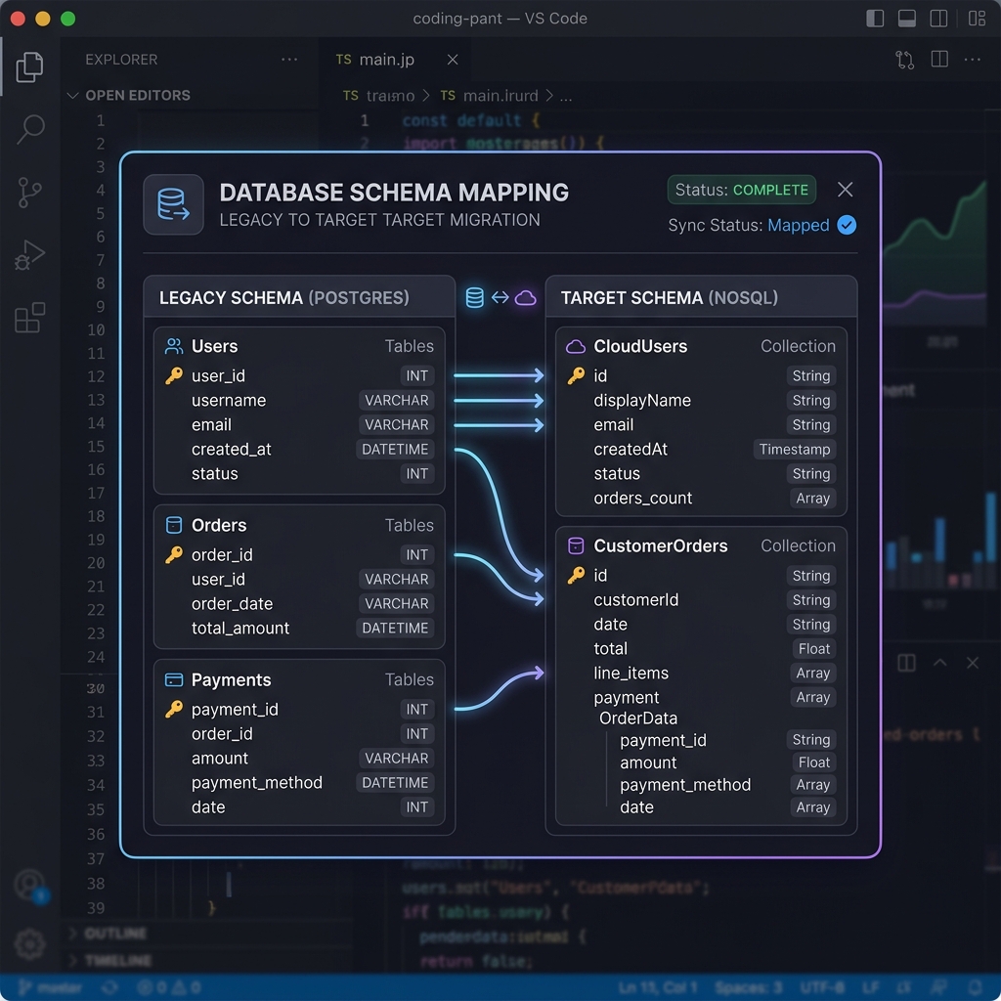The image size is (1001, 1001).
Task: Open the Explorer files icon in activity bar
Action: click(29, 67)
